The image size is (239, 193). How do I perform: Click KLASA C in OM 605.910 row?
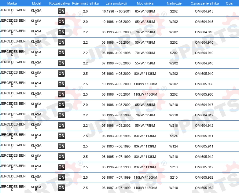pos(36,74)
